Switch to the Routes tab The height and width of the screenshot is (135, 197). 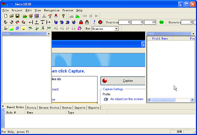tap(67, 108)
